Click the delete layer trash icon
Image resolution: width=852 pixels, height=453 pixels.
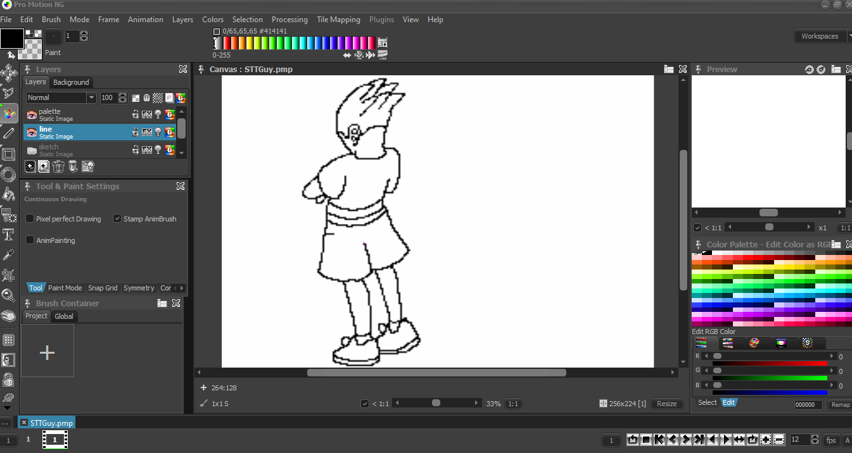58,166
